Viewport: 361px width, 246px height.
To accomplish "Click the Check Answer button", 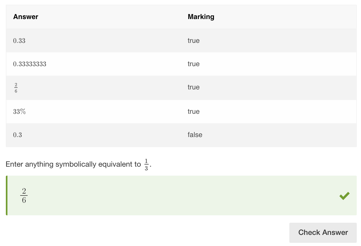I will pos(323,233).
